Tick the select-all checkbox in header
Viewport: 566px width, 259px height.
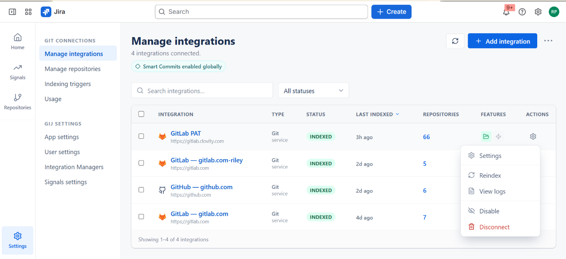pyautogui.click(x=141, y=114)
